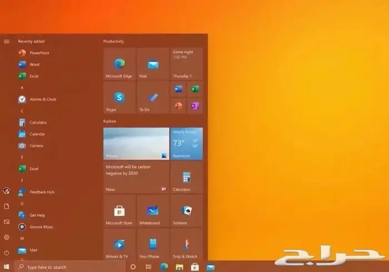Launch Edge from the taskbar
Image resolution: width=389 pixels, height=272 pixels.
tap(164, 267)
